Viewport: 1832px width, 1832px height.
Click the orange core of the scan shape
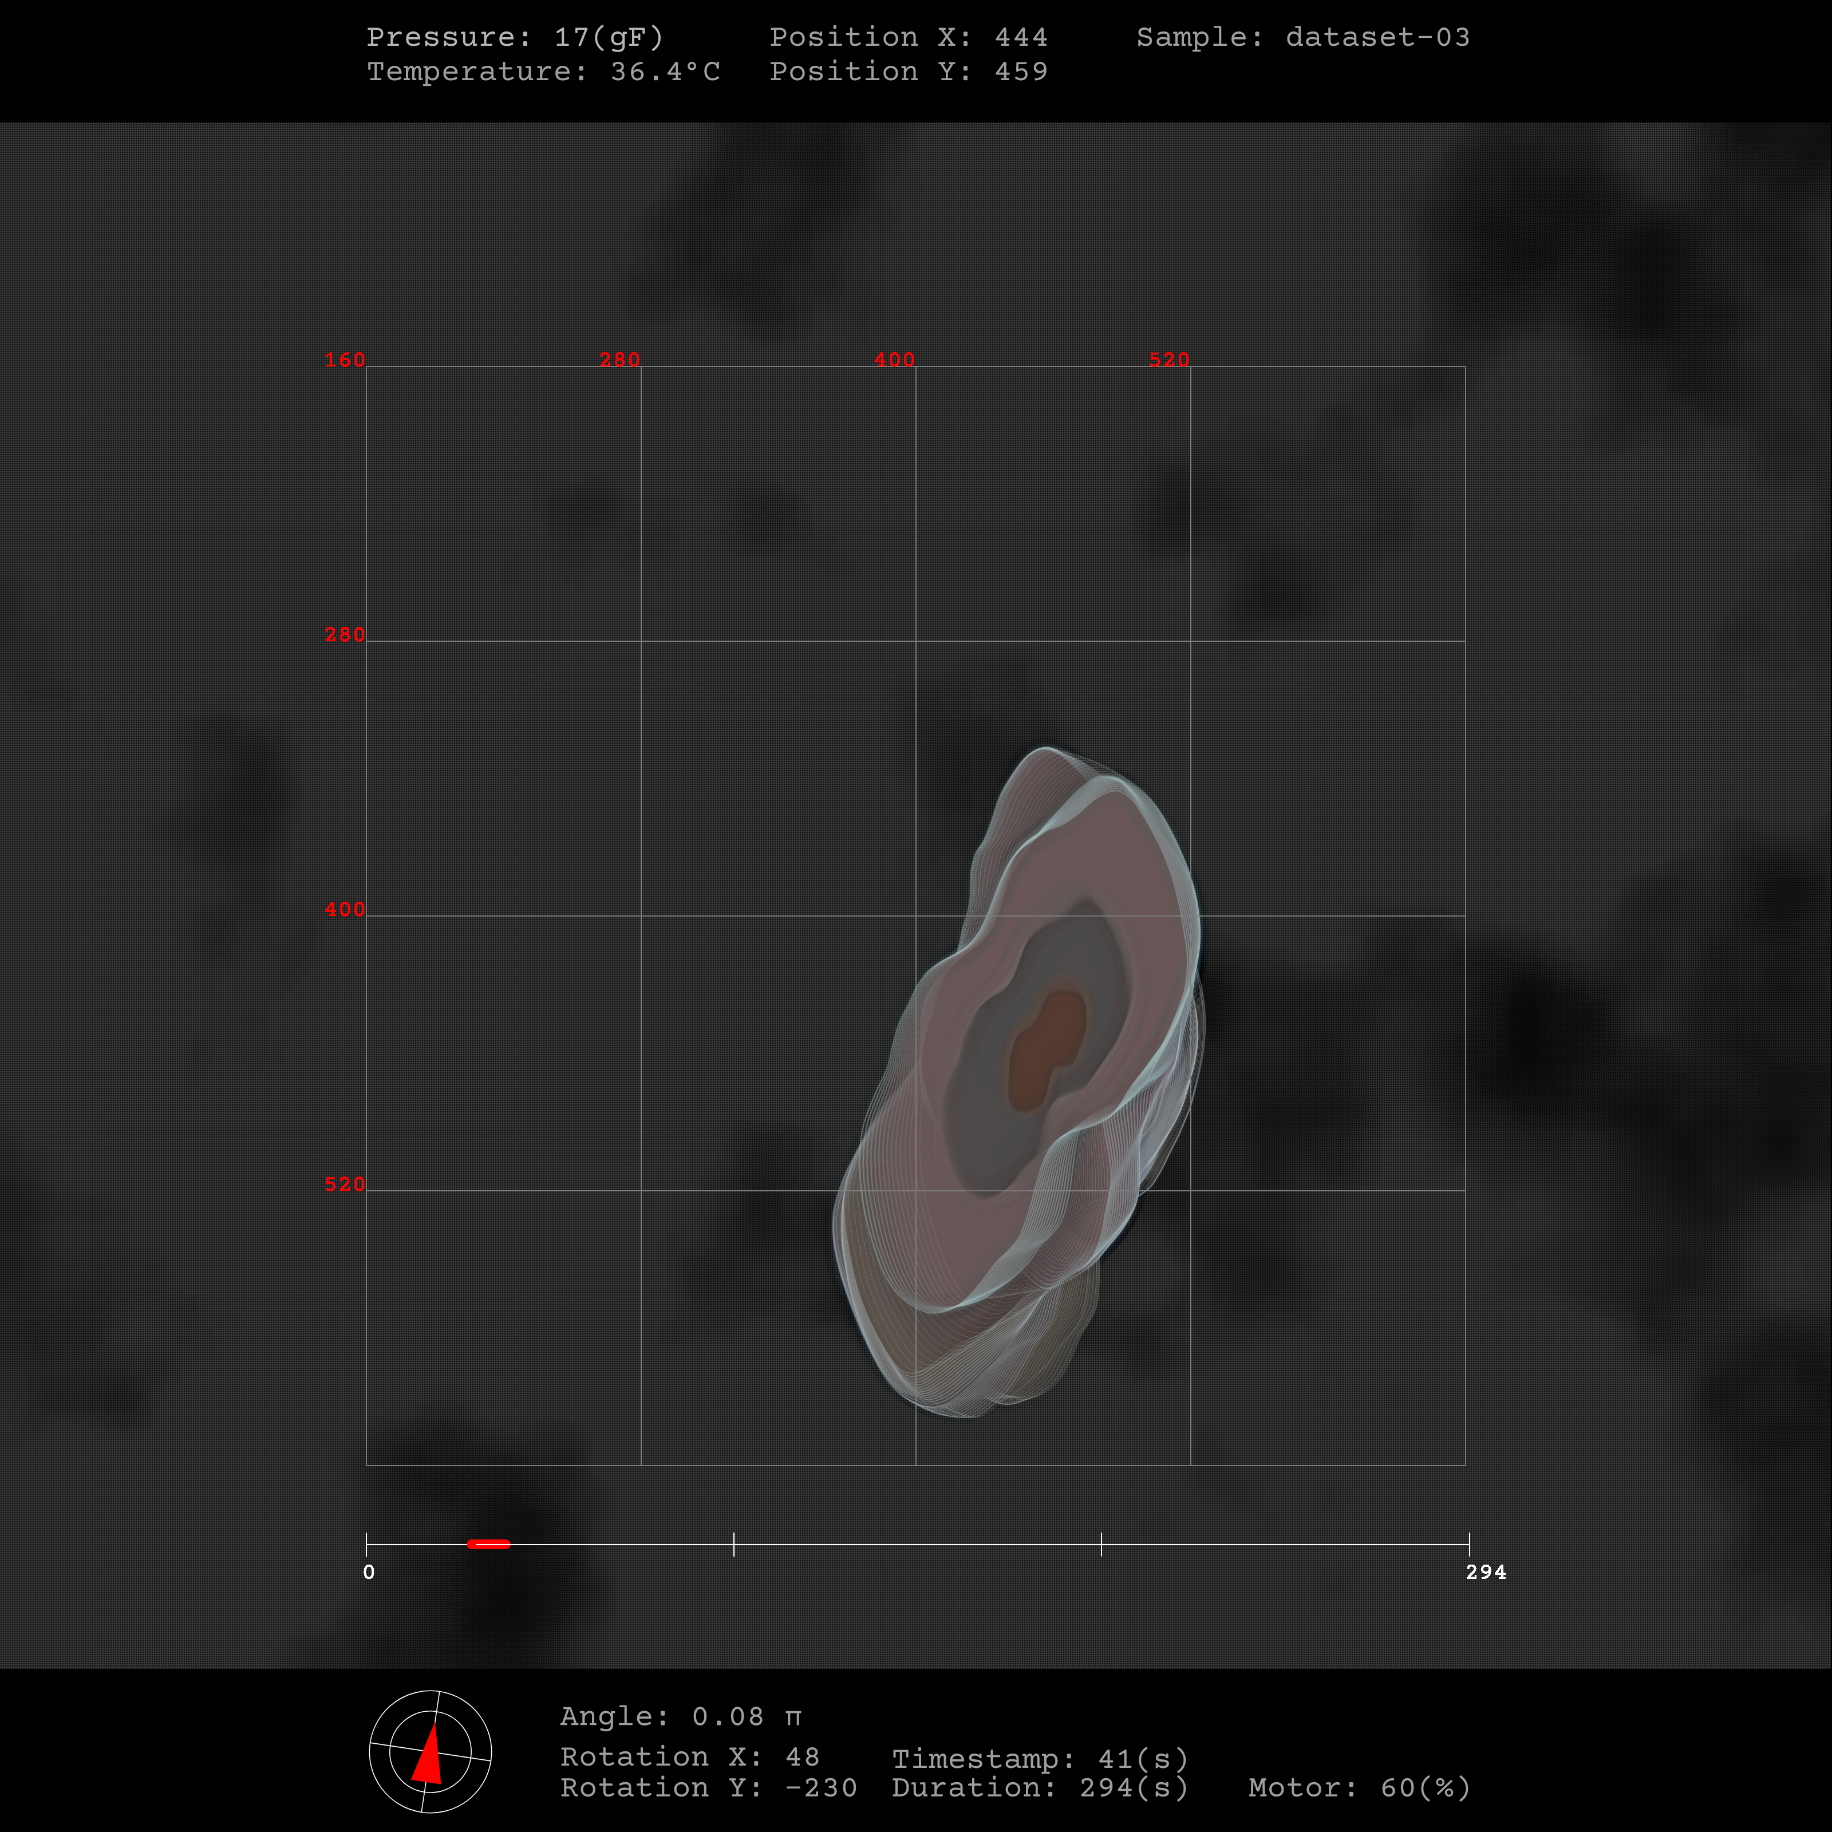(1046, 1048)
